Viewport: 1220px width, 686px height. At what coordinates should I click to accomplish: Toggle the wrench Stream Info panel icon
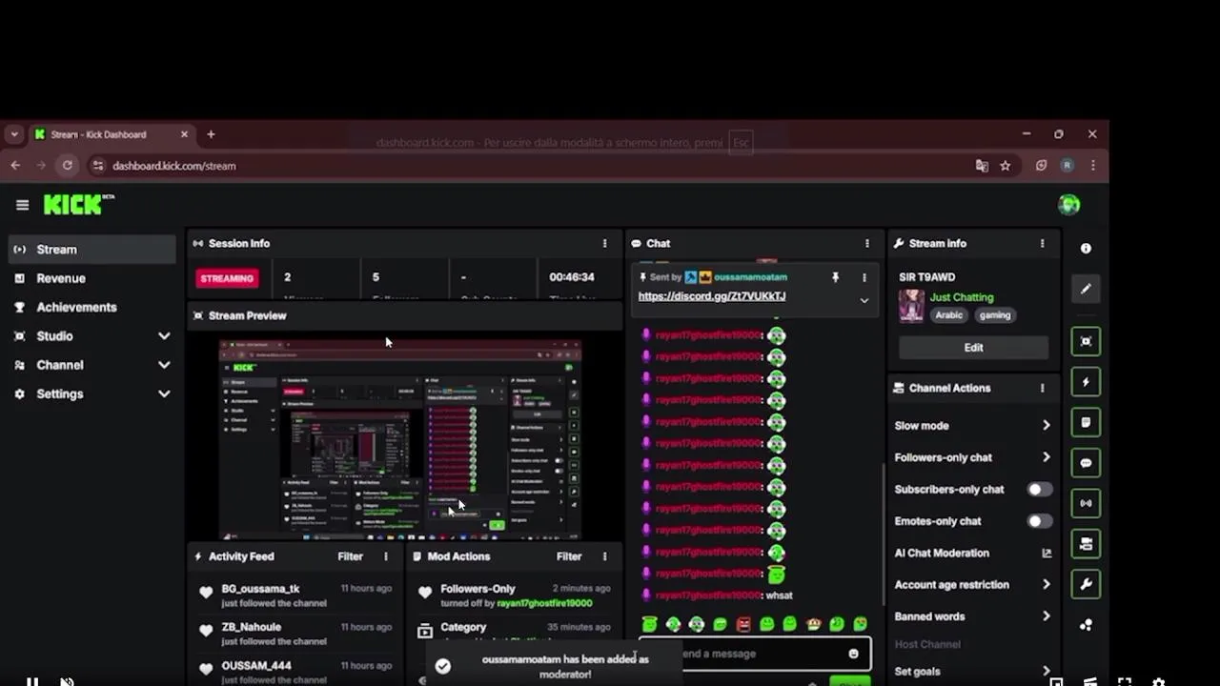click(1086, 584)
